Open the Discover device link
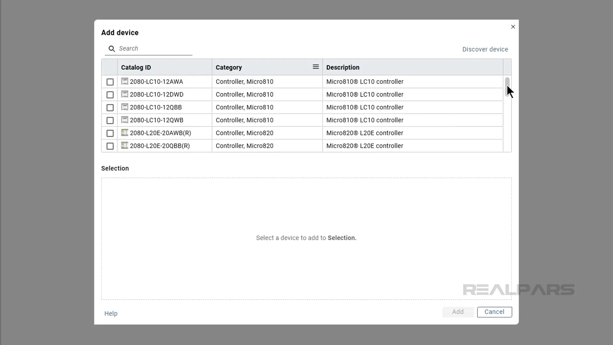 pos(485,49)
